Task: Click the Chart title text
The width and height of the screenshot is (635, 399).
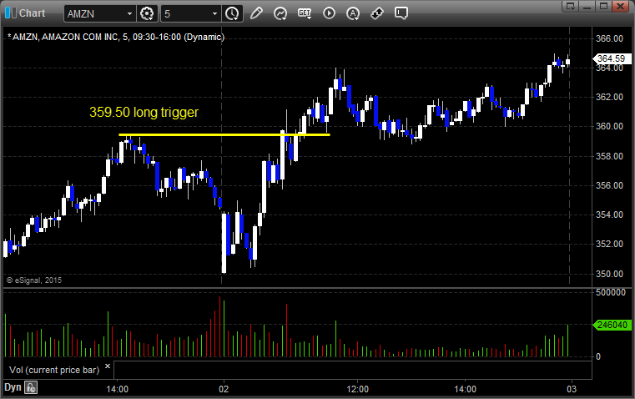Action: coord(32,13)
